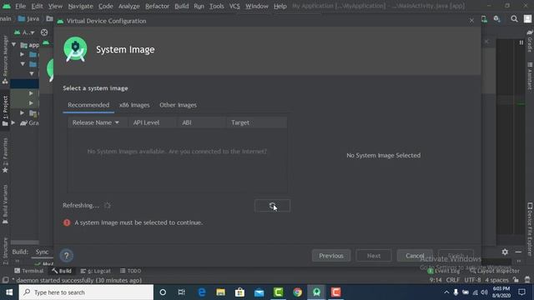
Task: Open Google Chrome from the taskbar
Action: click(297, 292)
